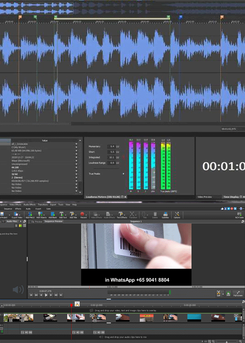Click the 360 video icon
Viewport: 245px width, 343px height.
228,294
